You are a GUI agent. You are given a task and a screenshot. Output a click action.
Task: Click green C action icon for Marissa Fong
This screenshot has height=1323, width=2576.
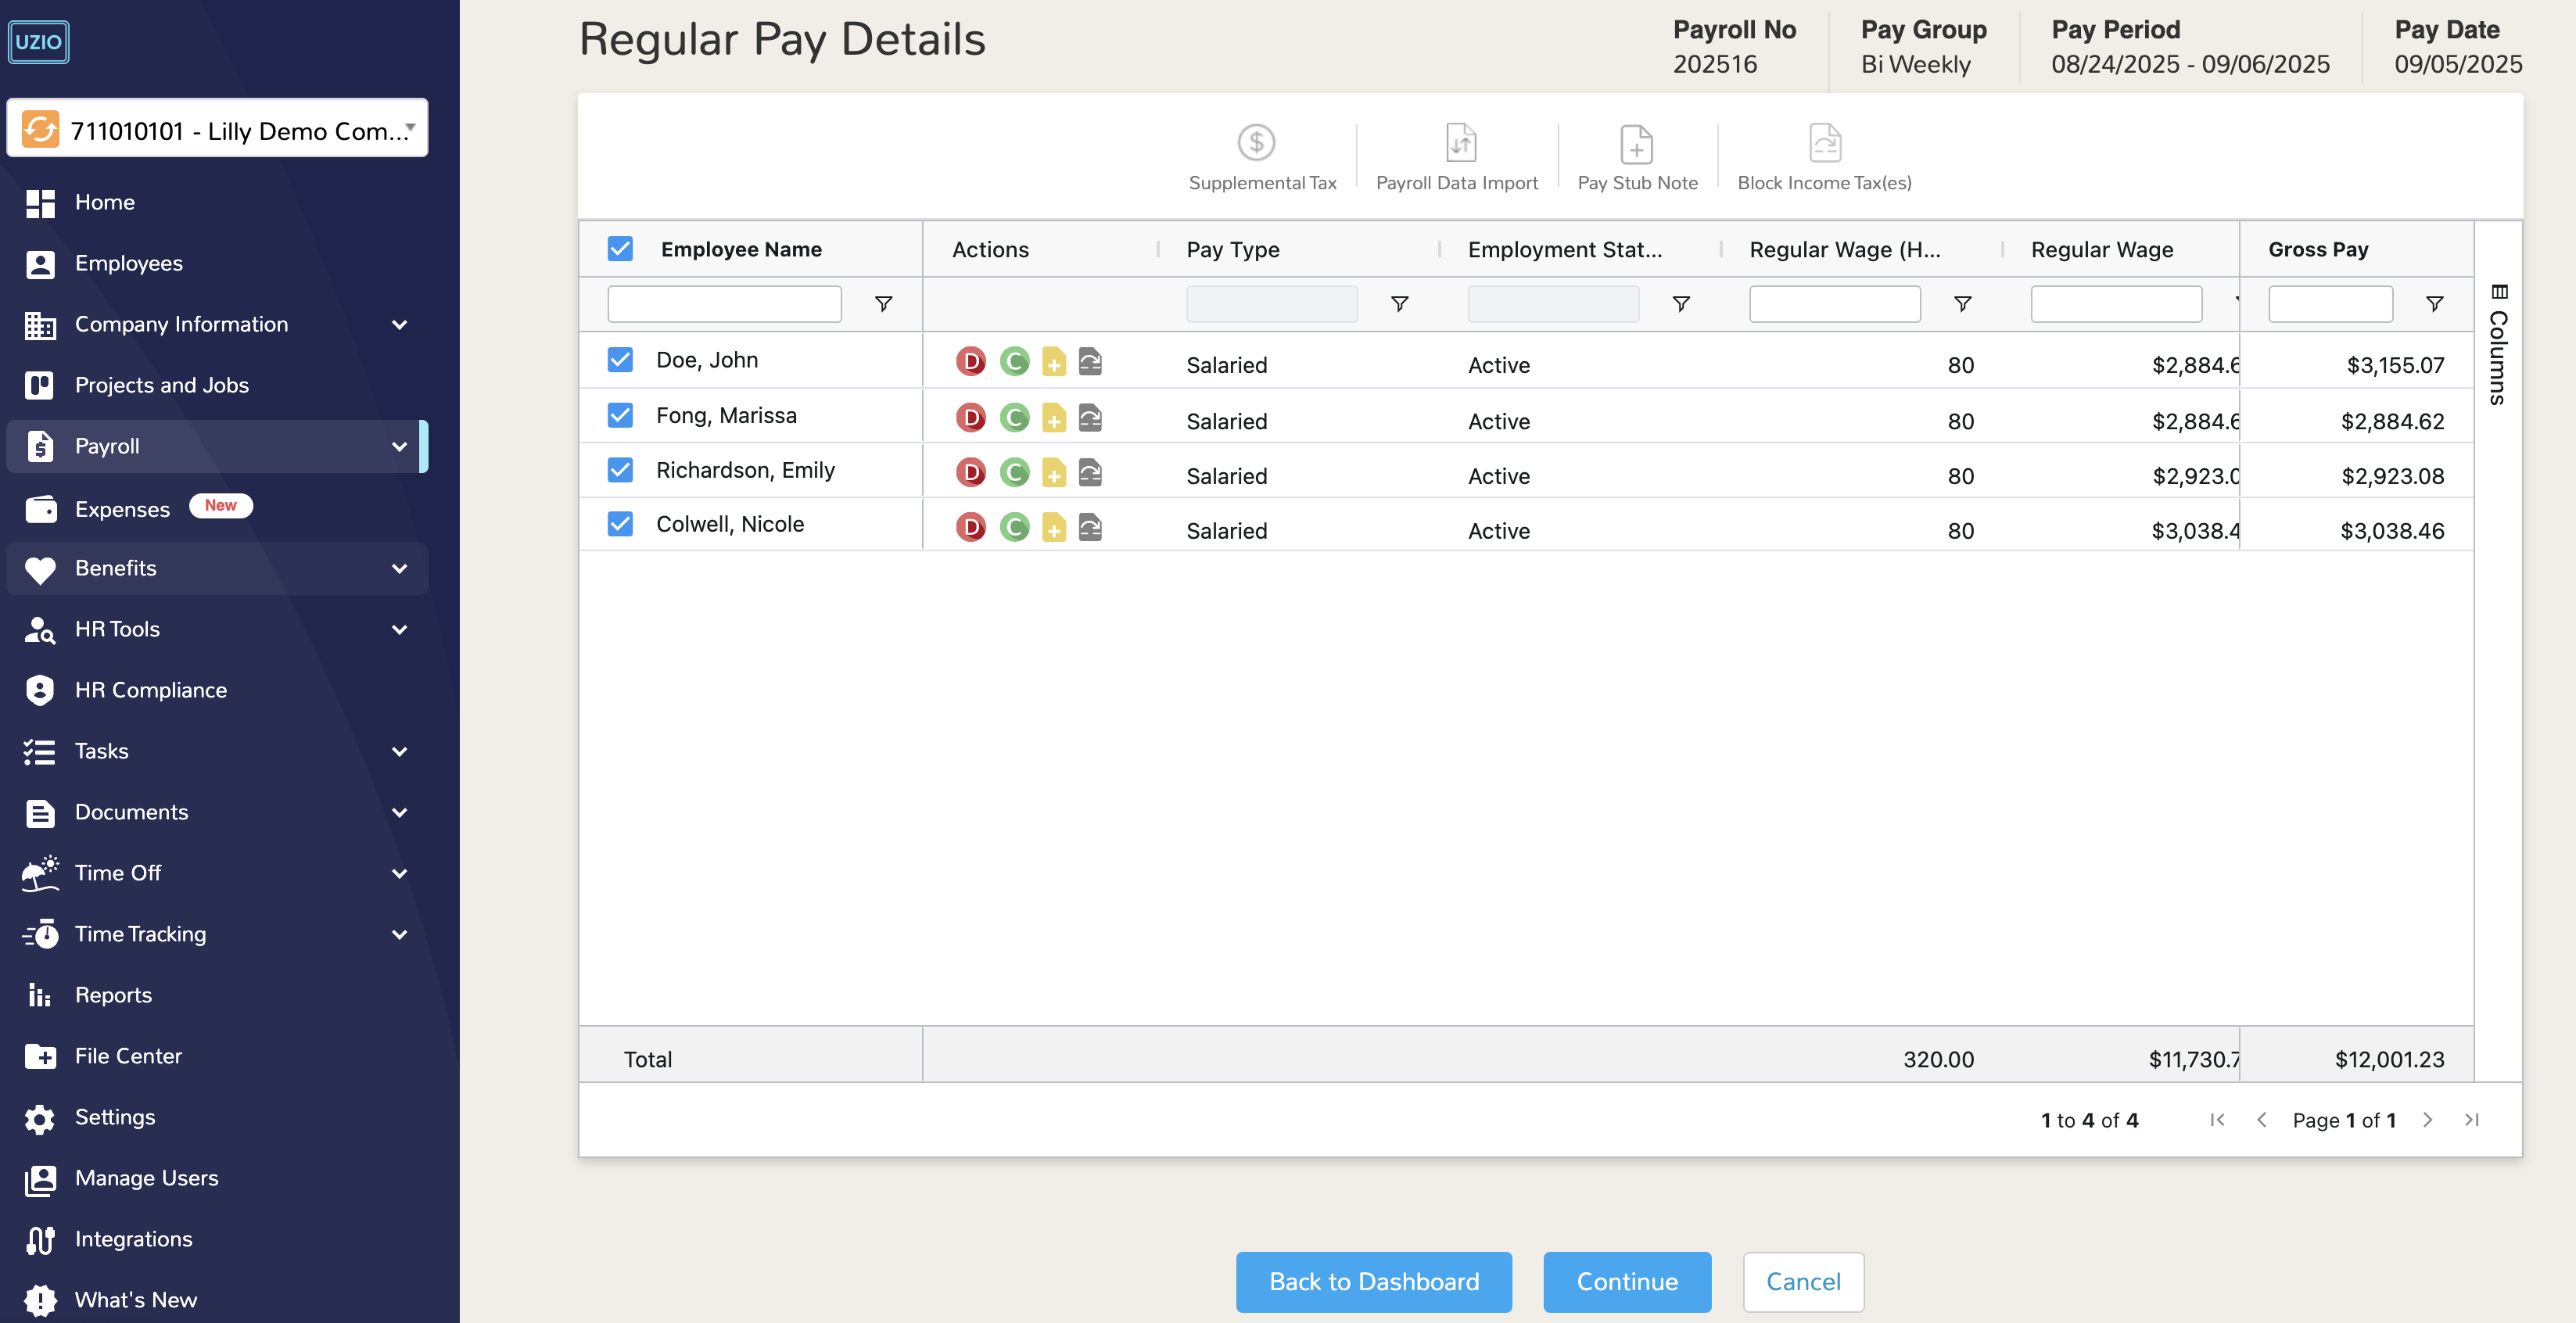(1014, 418)
